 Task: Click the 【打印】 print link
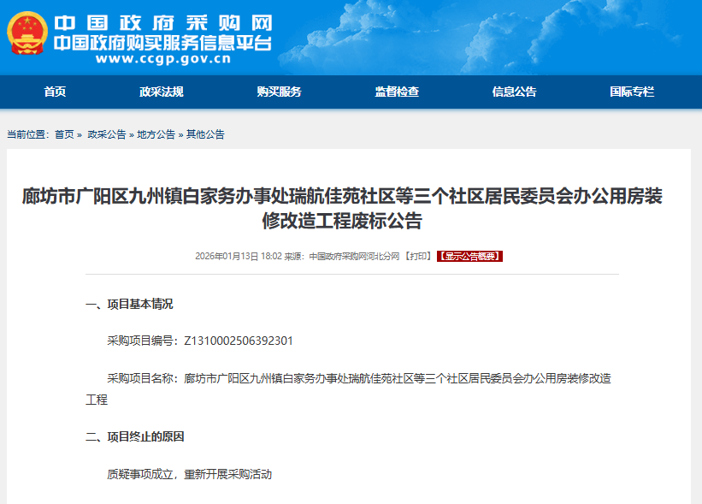coord(418,256)
